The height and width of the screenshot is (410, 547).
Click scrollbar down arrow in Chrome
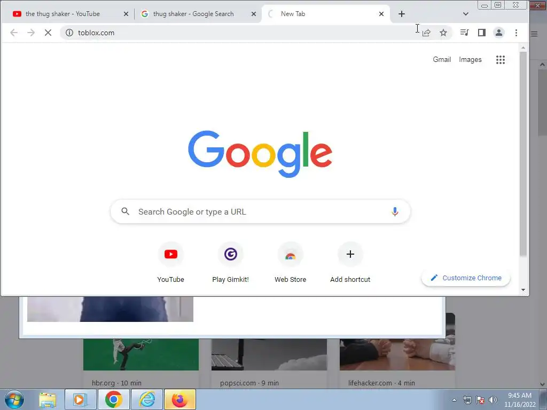(523, 290)
